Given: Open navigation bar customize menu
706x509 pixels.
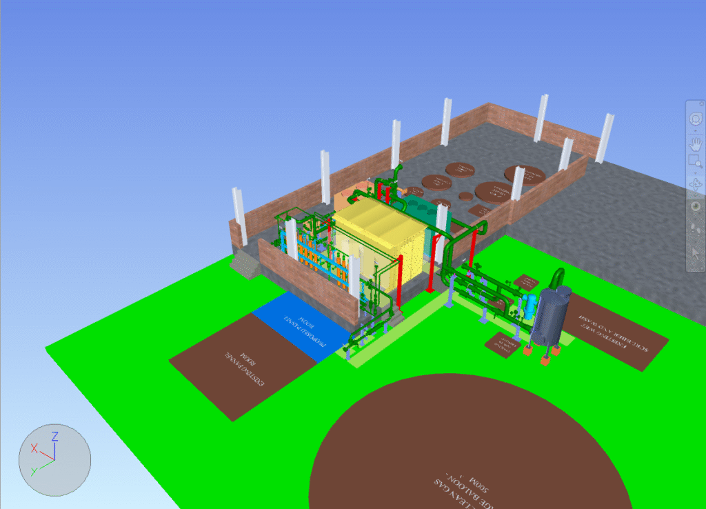Looking at the screenshot, I should (x=701, y=267).
